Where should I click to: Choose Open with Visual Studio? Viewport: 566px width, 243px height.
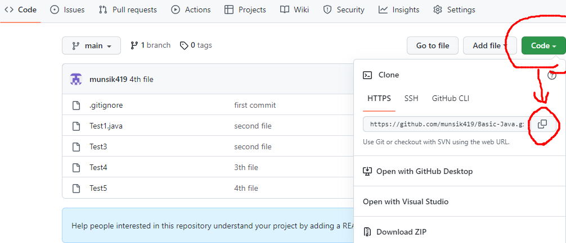[x=460, y=201]
